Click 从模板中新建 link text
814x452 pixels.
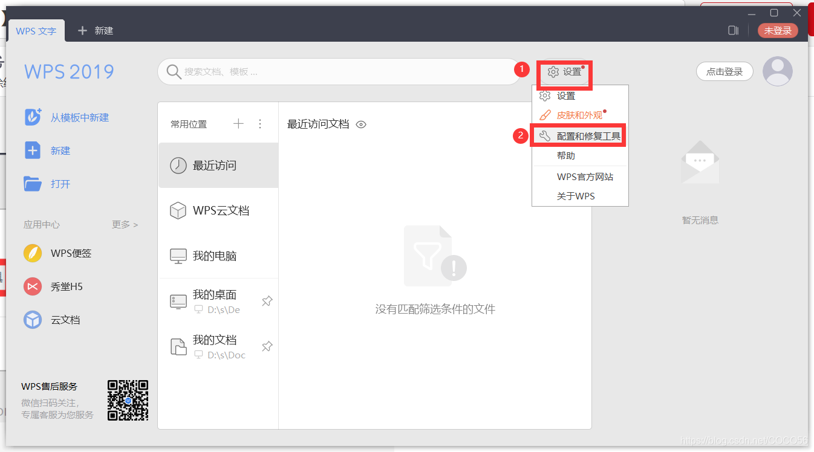tap(80, 118)
